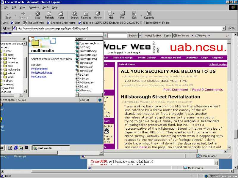
Task: Click the Print icon in the toolbar
Action: click(x=123, y=15)
